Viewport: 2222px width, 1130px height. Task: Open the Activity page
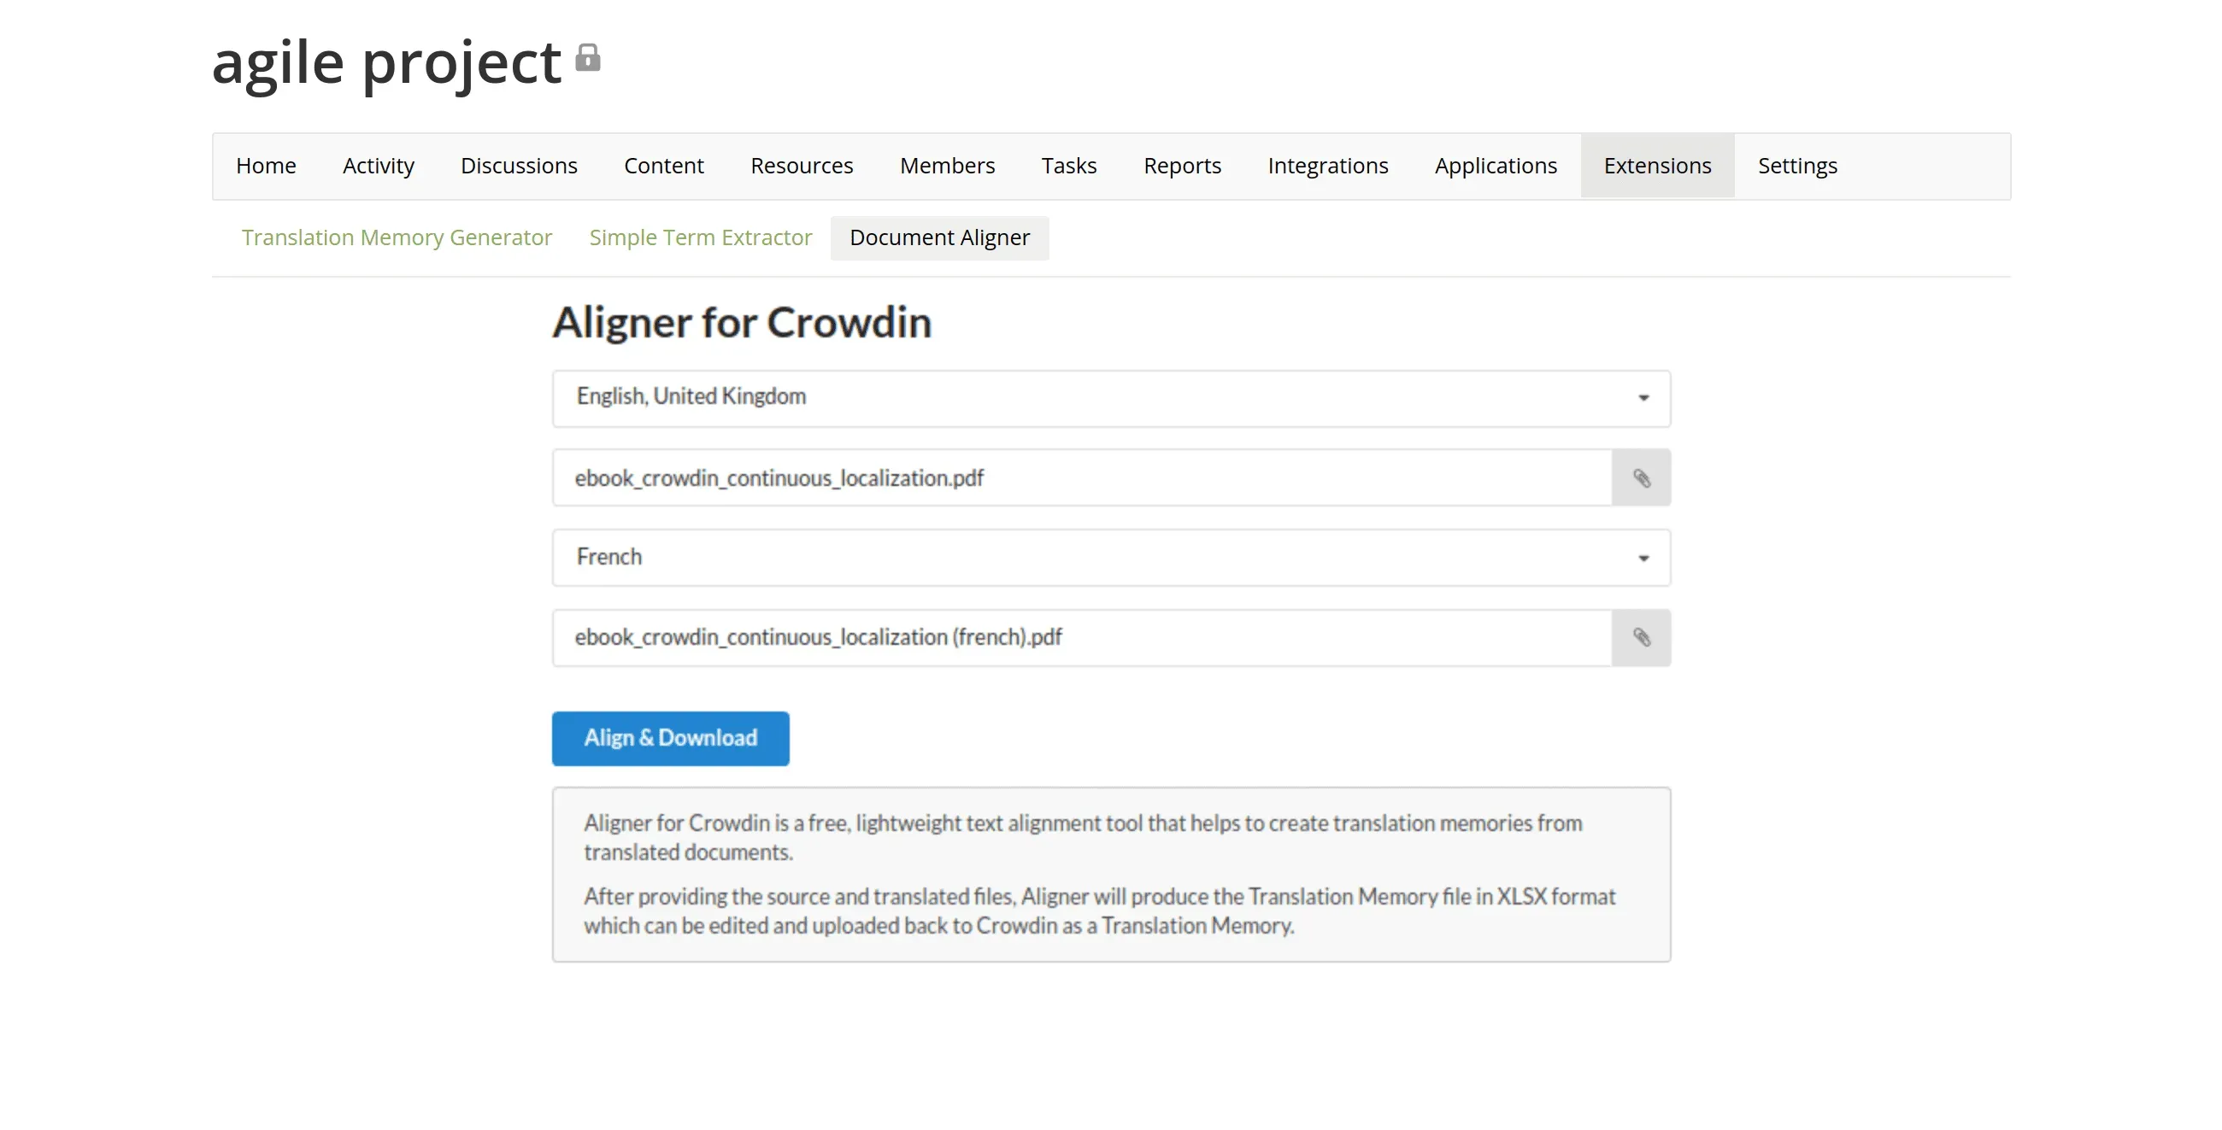[378, 165]
